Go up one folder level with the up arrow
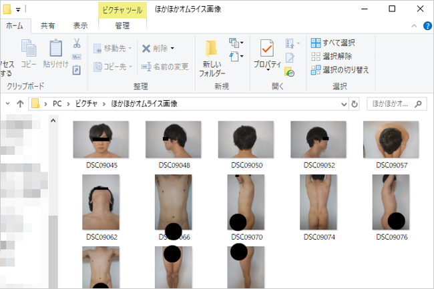The height and width of the screenshot is (289, 434). [x=20, y=104]
